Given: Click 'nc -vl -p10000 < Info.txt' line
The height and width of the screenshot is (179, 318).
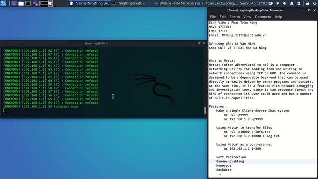Looking at the screenshot, I should (247, 132).
